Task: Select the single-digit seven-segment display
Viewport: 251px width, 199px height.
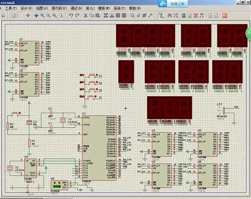Action: (x=126, y=71)
